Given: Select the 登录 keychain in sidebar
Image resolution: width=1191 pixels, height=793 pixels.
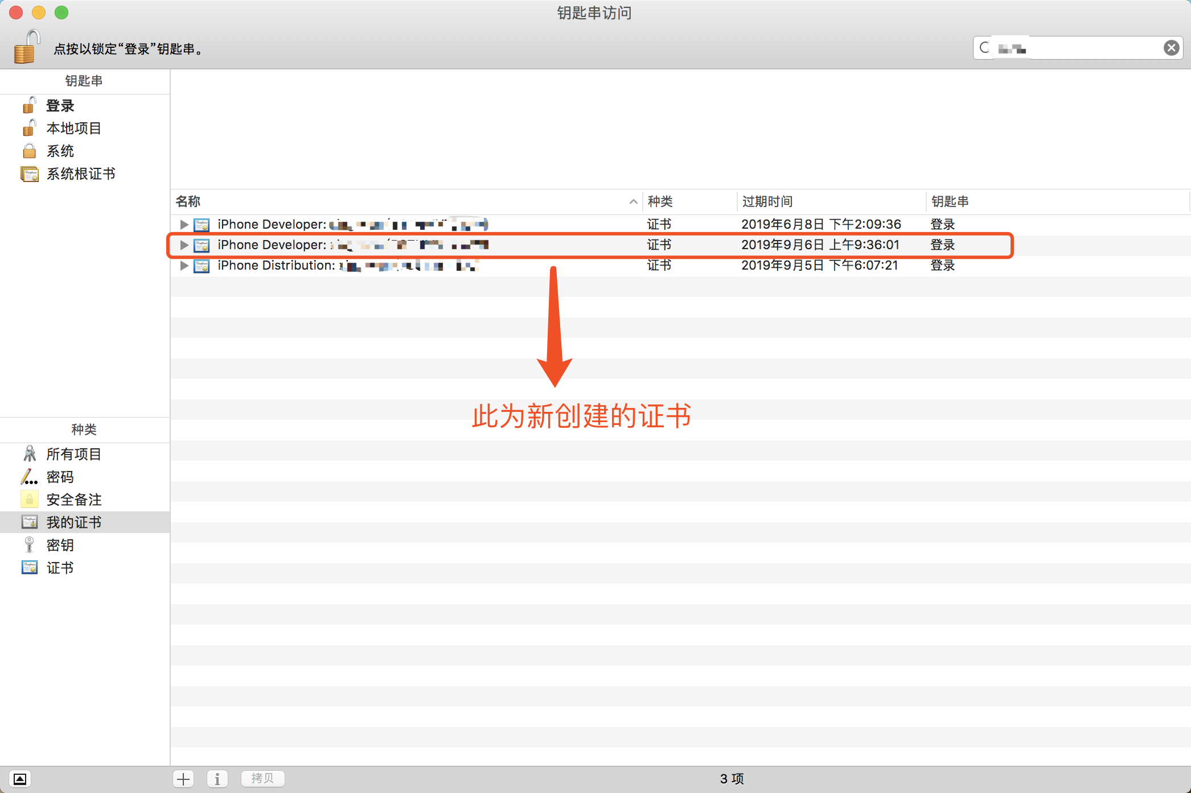Looking at the screenshot, I should click(x=60, y=106).
